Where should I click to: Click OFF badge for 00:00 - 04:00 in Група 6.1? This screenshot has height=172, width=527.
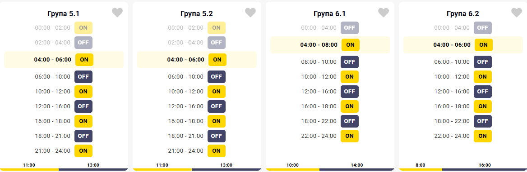pyautogui.click(x=350, y=28)
